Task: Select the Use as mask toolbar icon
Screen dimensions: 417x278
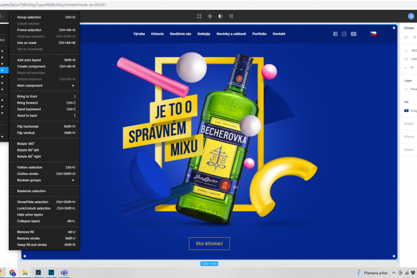Action: [220, 16]
